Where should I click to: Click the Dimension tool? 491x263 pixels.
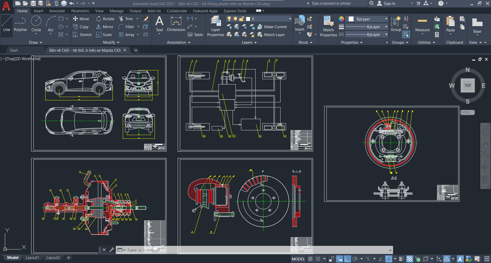[176, 24]
